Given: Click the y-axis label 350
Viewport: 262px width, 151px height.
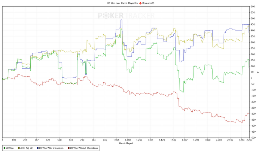Looking at the screenshot, I should 253,36.
